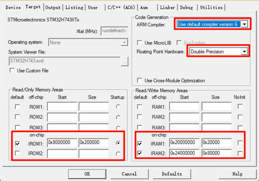Click the System Viewer File browse button
Screen dimensions: 259x181
[125, 61]
